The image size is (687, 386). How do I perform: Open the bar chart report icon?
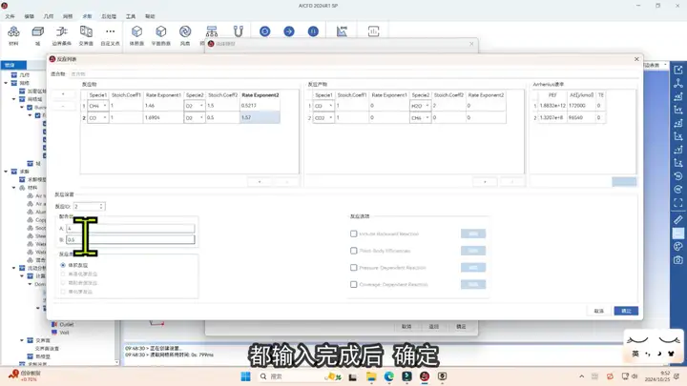click(x=373, y=31)
